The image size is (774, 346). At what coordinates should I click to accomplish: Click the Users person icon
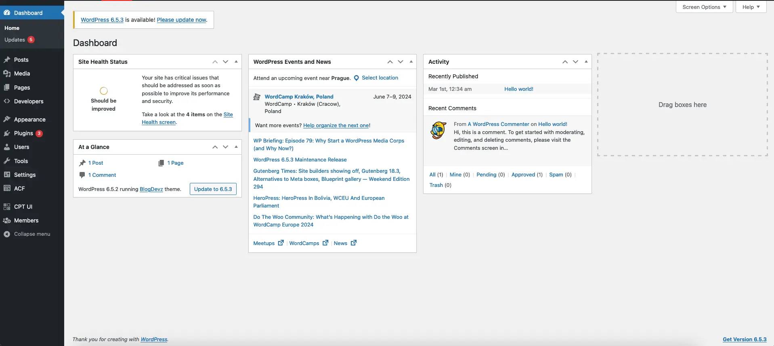coord(7,147)
